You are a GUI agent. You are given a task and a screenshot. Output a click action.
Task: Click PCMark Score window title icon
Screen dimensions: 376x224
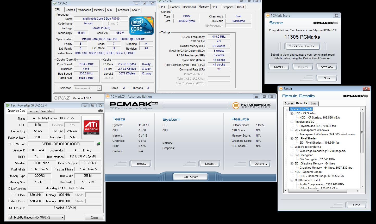coord(268,16)
